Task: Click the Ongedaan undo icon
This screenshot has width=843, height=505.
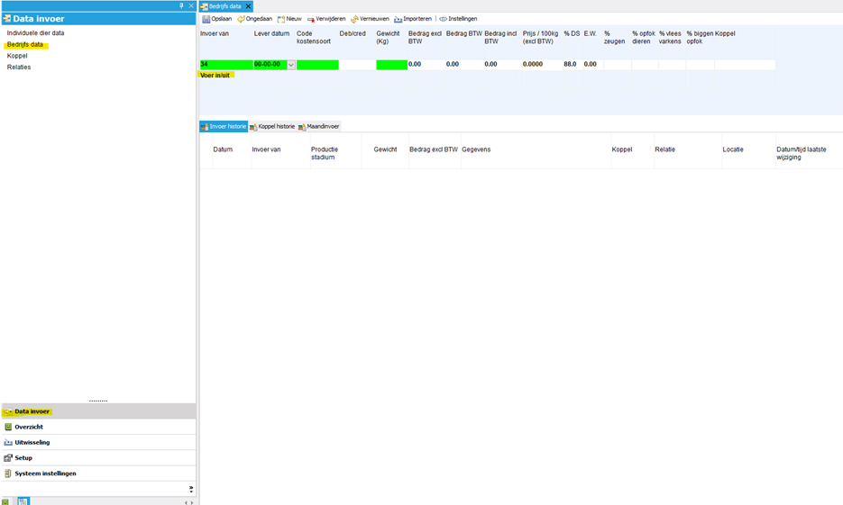Action: point(241,19)
